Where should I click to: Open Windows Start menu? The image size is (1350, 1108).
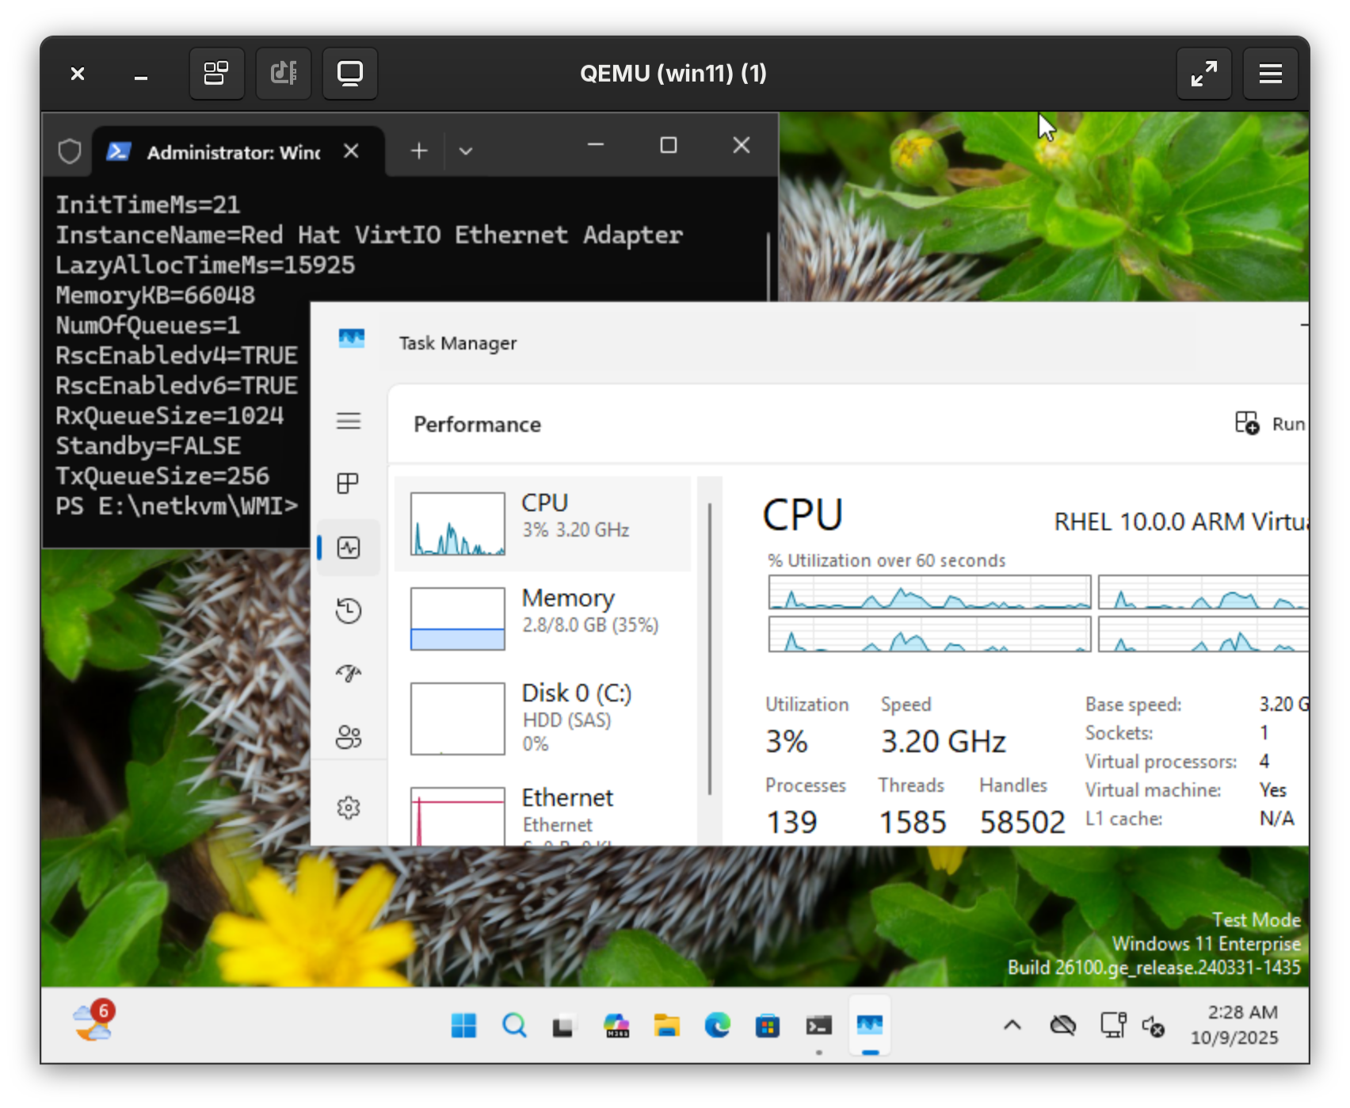463,1026
